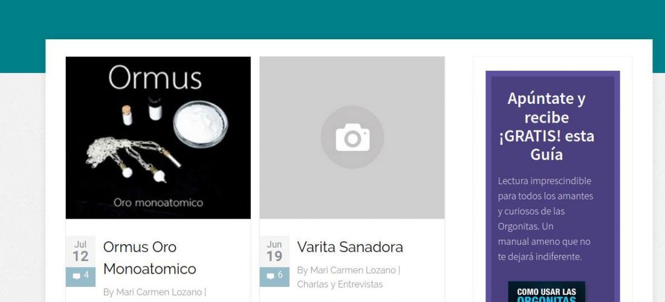
Task: Open comments bubble icon on Ormus post
Action: coord(76,276)
